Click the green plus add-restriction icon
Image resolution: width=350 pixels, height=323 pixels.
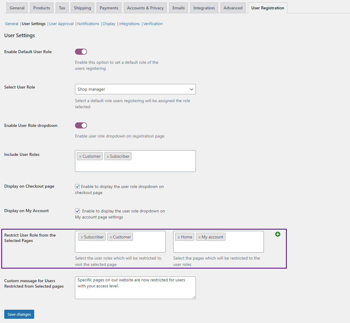tap(277, 234)
